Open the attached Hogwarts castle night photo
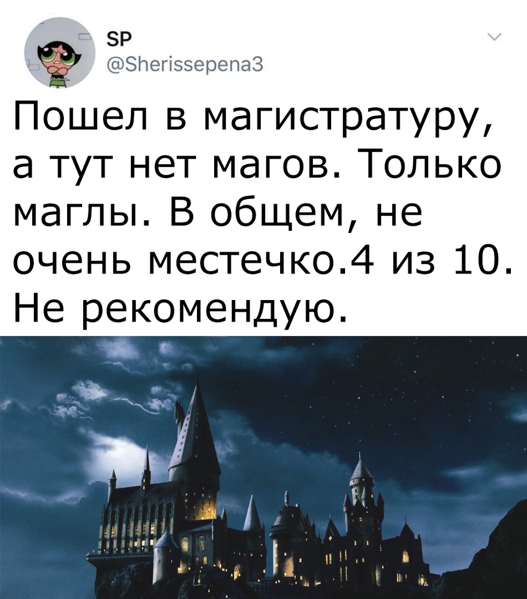Screen dimensions: 527x599 [263, 467]
